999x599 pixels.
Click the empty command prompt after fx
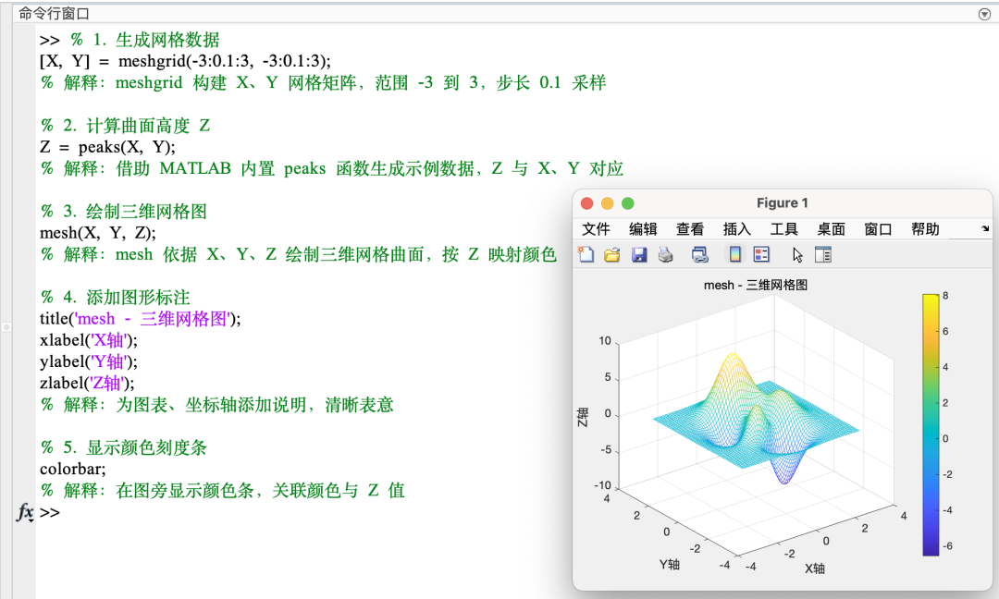point(50,512)
